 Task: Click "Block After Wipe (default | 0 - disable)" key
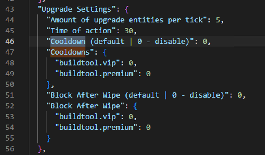[x=138, y=95]
